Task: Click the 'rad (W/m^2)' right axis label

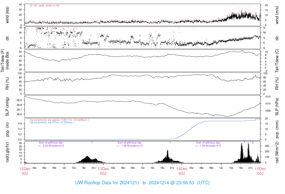Action: click(277, 152)
